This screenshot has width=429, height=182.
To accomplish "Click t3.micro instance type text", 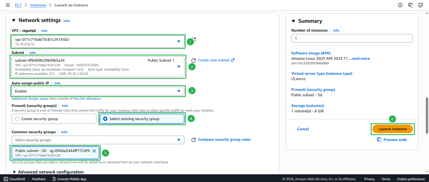I will (x=298, y=79).
